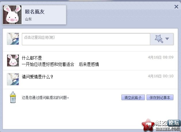181x132 pixels.
Task: Click the 论坛 watermark text
Action: coord(174,123)
